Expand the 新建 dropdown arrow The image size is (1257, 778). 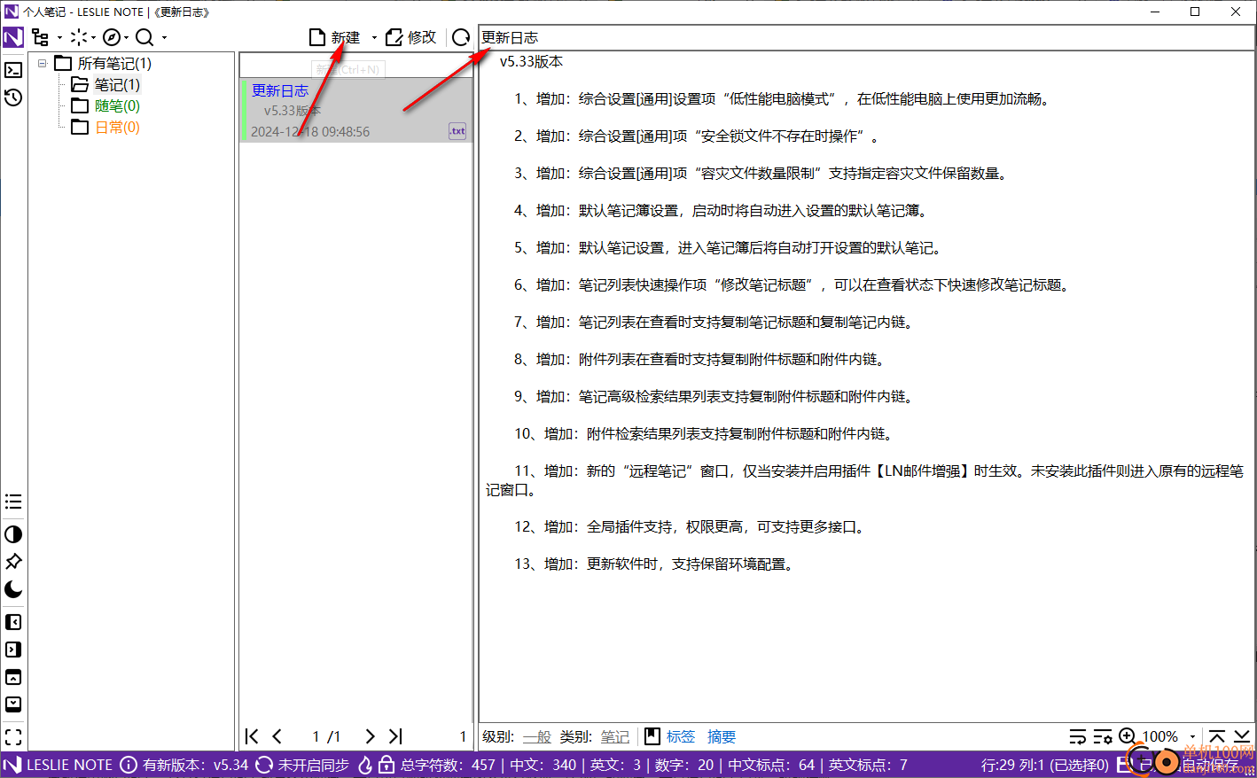click(x=374, y=38)
